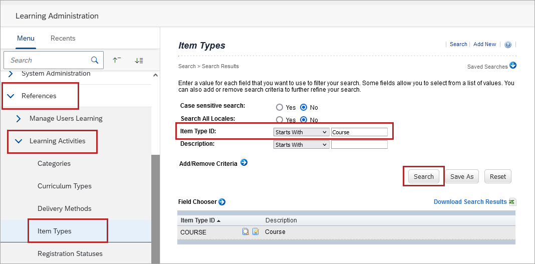Collapse the References menu section
This screenshot has width=535, height=264.
11,96
